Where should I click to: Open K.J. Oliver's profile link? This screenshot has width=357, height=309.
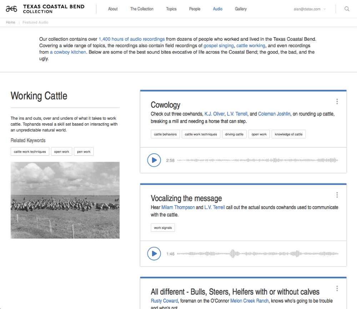(215, 114)
